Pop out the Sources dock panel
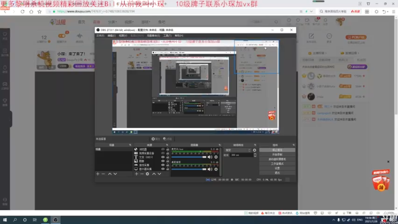This screenshot has height=224, width=398. point(167,145)
